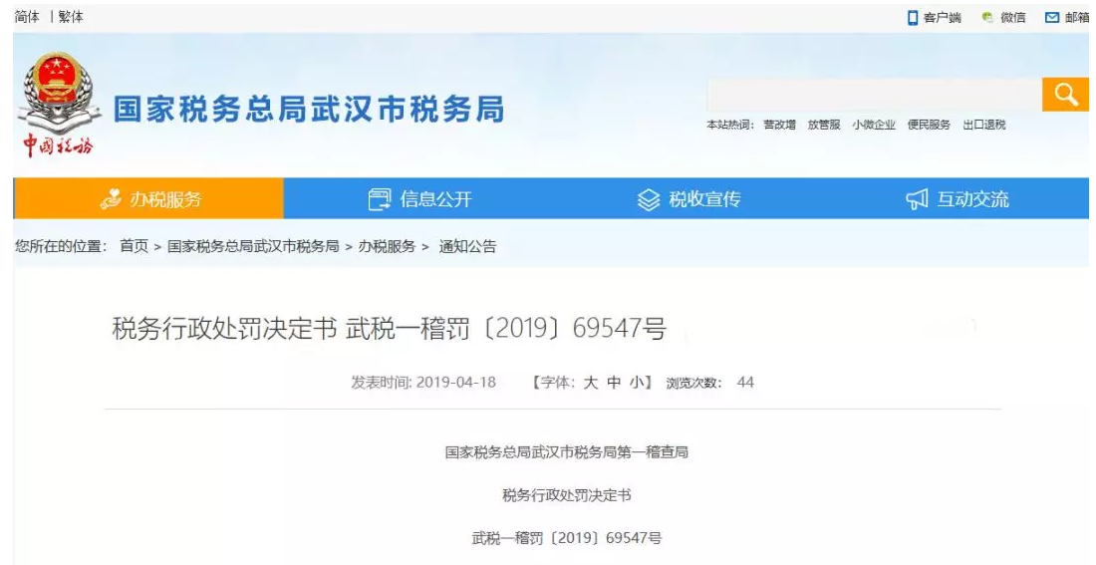Click the 信息公开 tab icon
The width and height of the screenshot is (1096, 565).
(380, 199)
